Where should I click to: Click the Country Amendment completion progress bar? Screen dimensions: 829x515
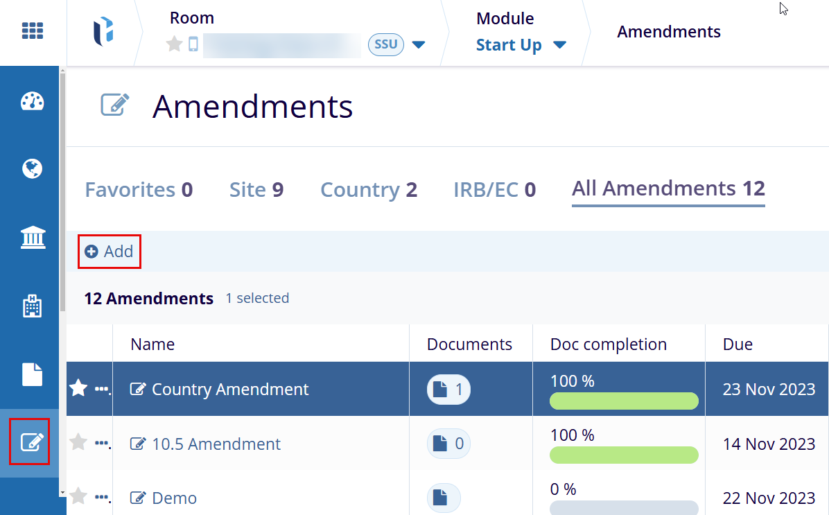(623, 401)
